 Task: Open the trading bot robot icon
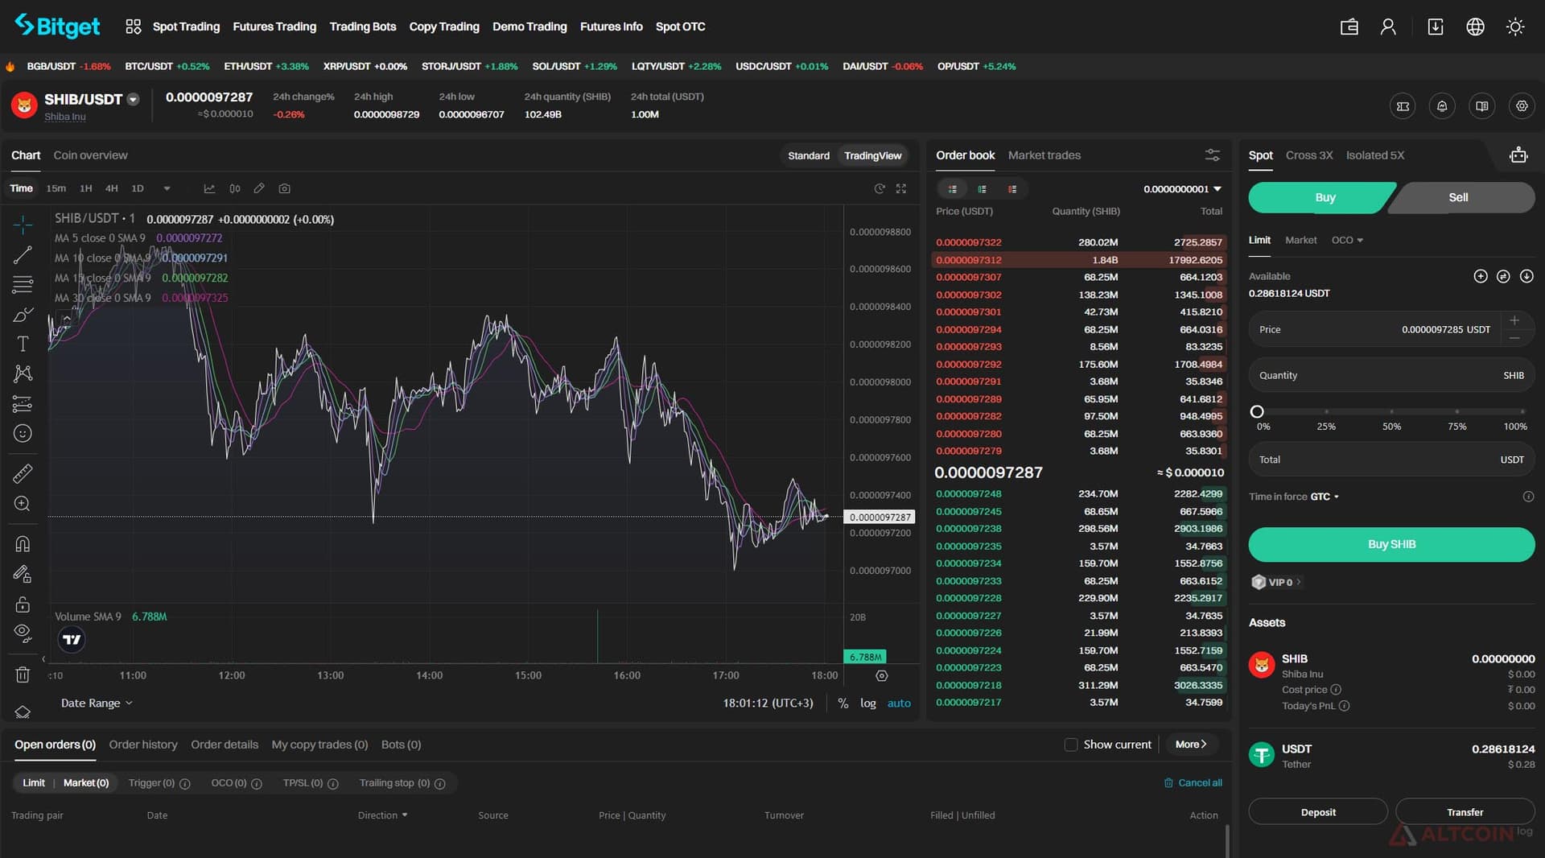click(x=1518, y=155)
